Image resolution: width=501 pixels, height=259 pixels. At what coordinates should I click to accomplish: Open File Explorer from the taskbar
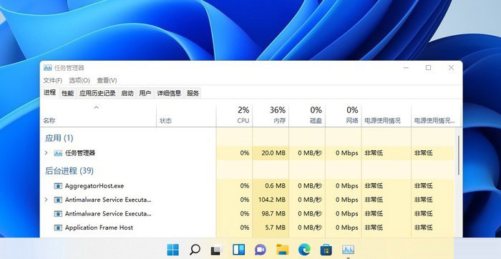tap(283, 250)
